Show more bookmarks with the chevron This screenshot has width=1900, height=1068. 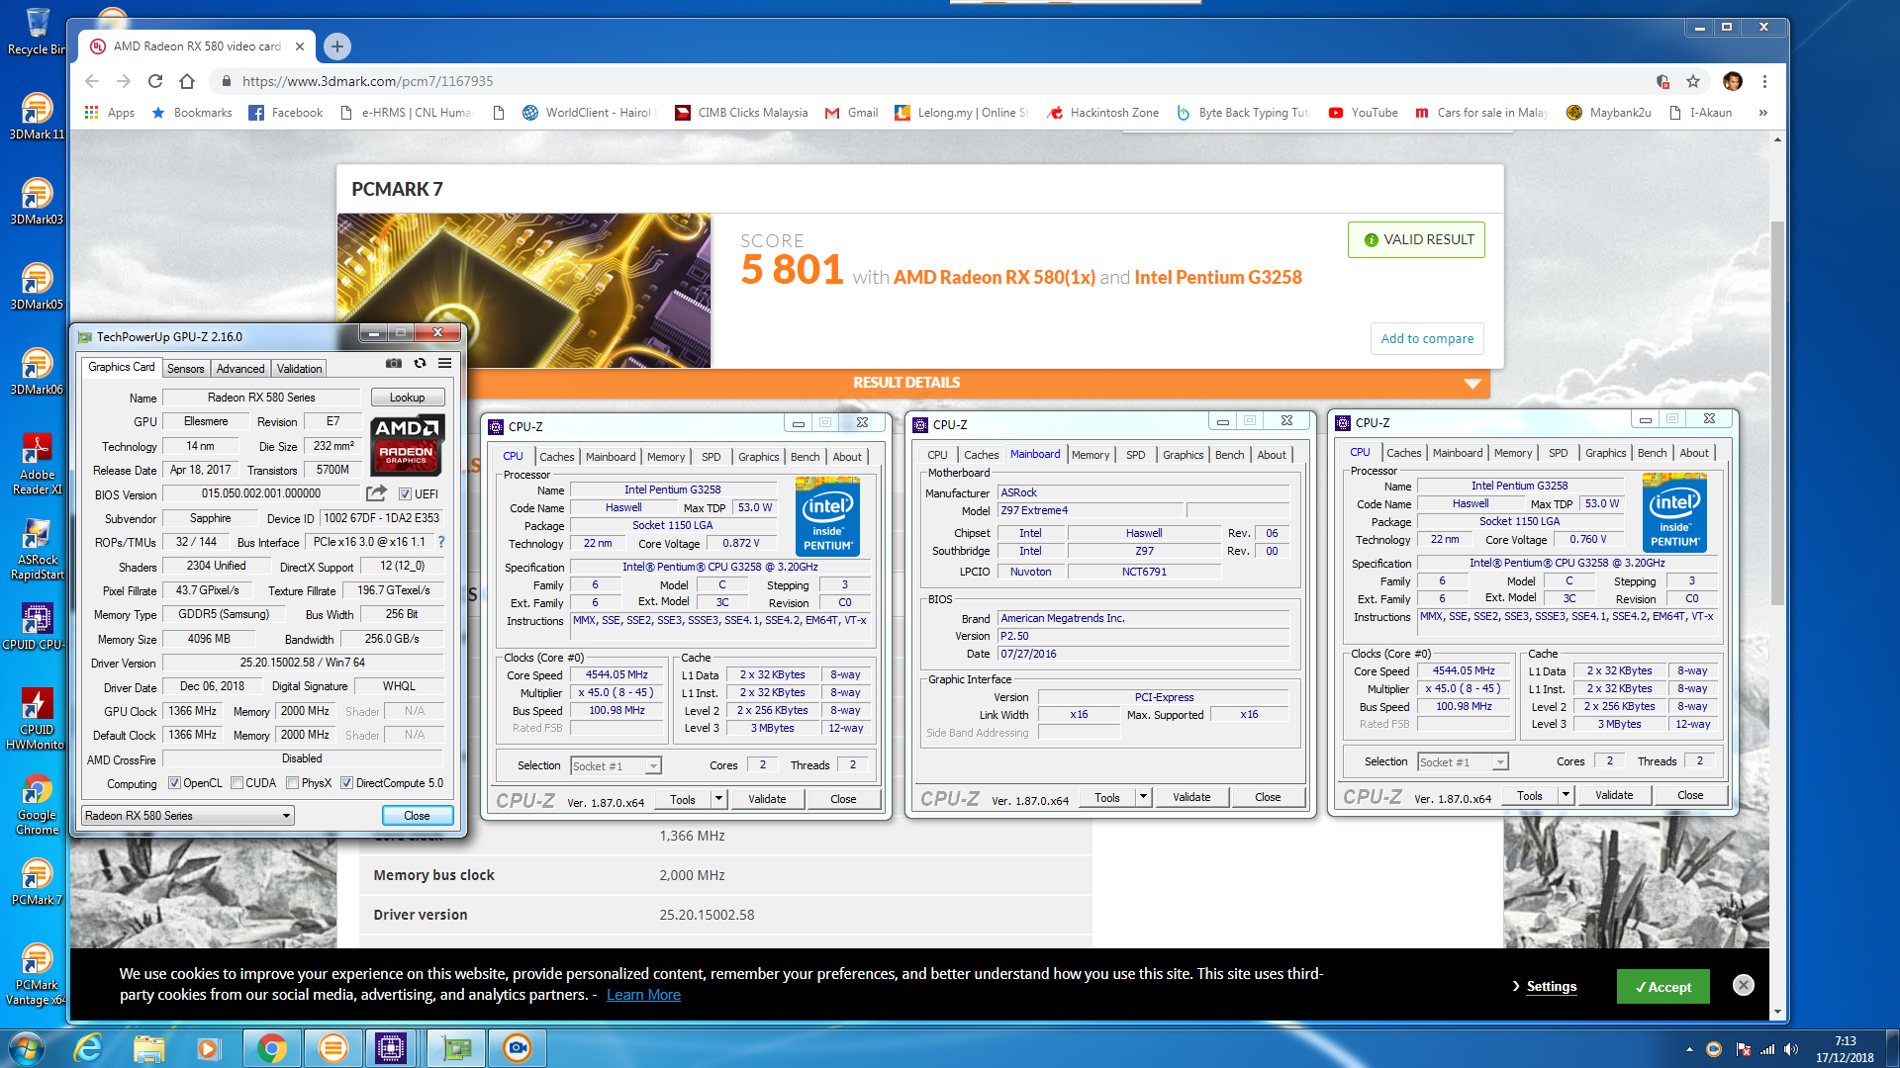(x=1762, y=113)
